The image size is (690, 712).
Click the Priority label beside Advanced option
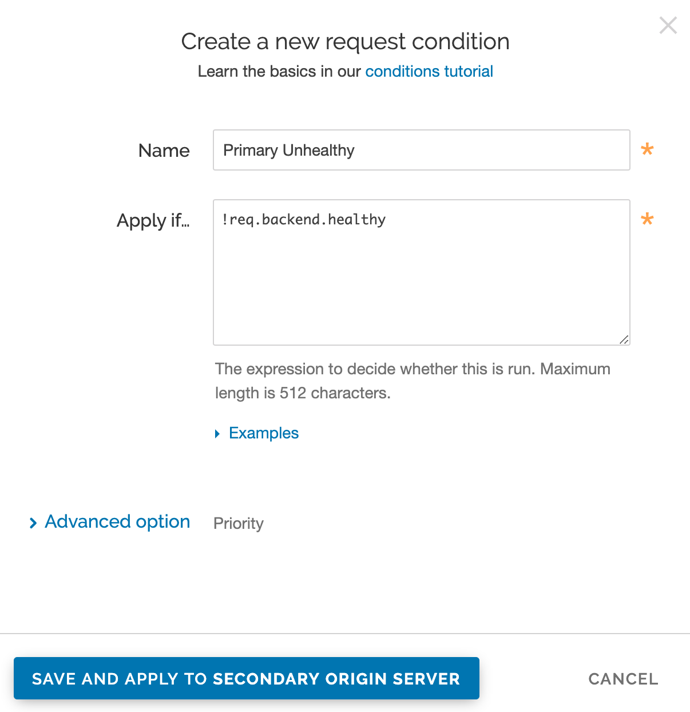pyautogui.click(x=238, y=523)
